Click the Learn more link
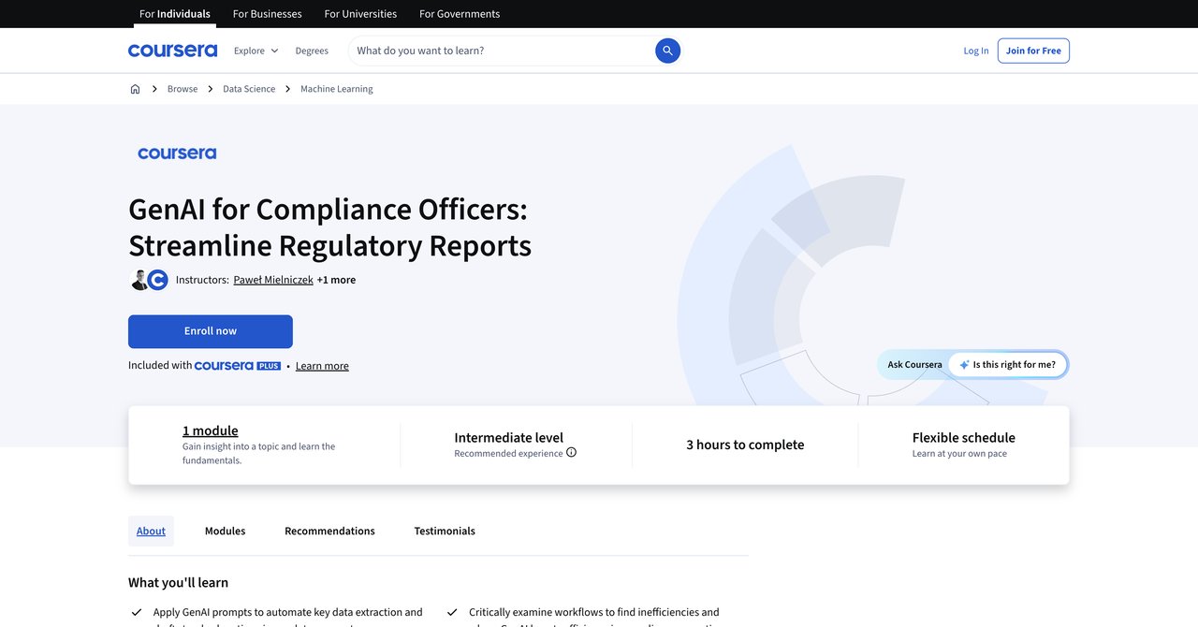The image size is (1198, 627). pos(322,366)
